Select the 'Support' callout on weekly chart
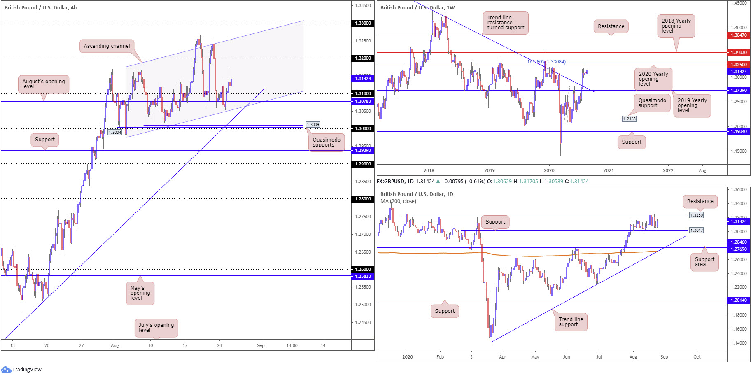Screen dimensions: 751x375 [632, 142]
